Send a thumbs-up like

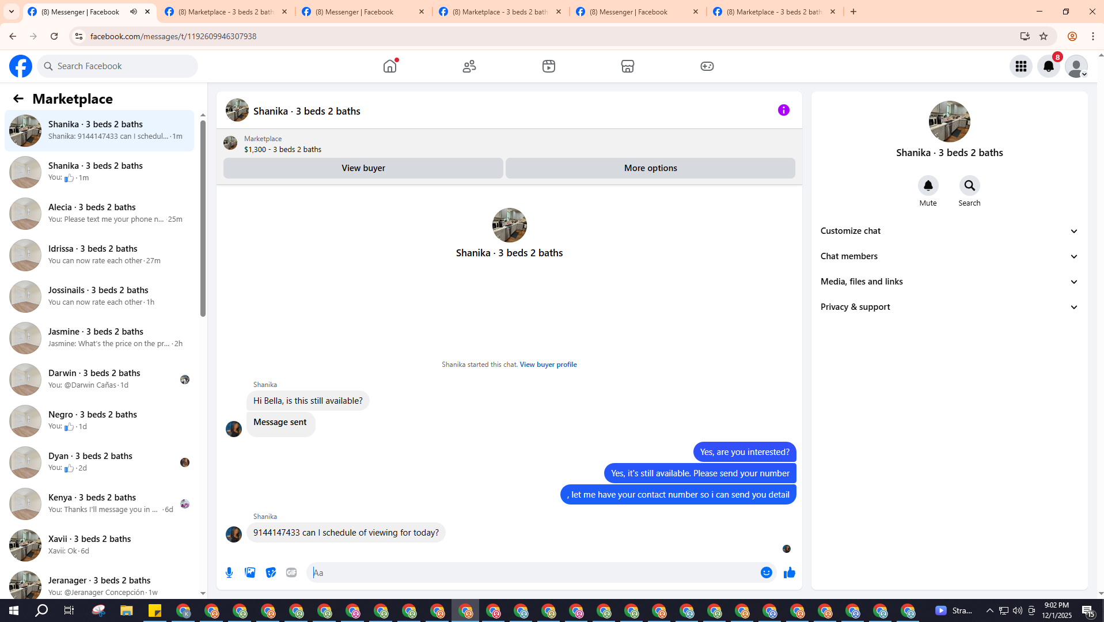pyautogui.click(x=790, y=572)
